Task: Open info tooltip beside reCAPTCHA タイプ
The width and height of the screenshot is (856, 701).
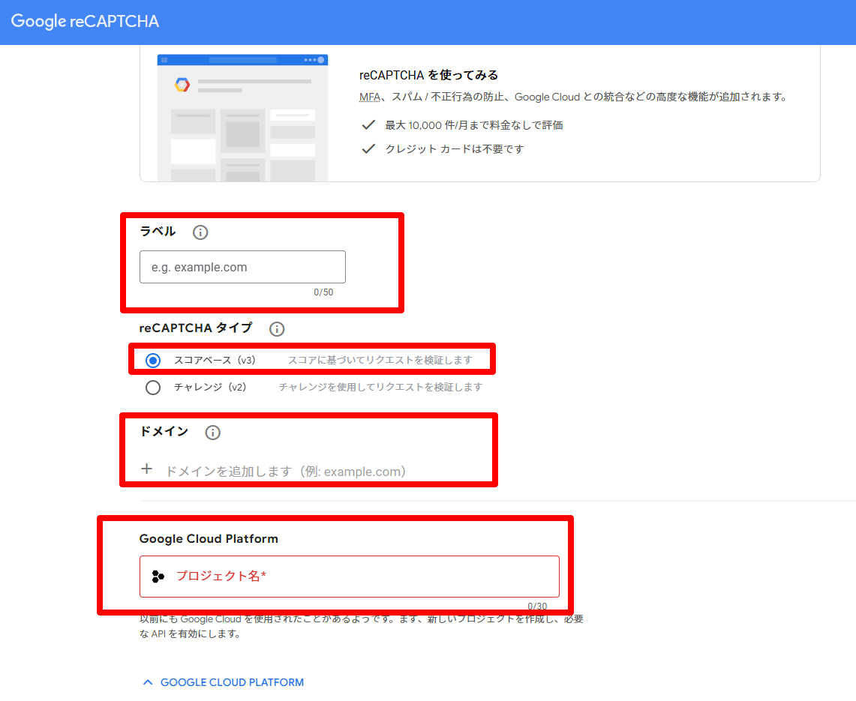Action: (x=277, y=329)
